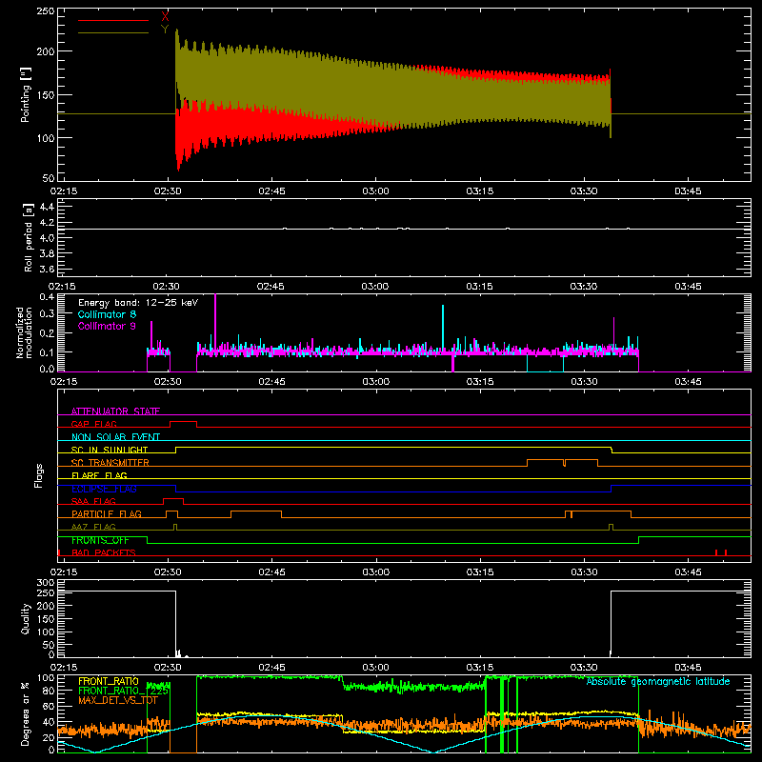
Task: Click the 03:30 label under the Flags plot
Action: (584, 572)
